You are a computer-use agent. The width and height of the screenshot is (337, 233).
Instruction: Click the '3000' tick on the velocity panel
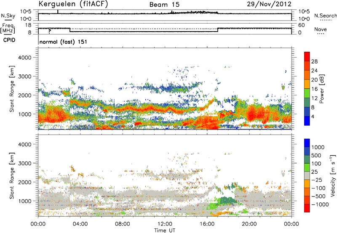tap(24, 163)
